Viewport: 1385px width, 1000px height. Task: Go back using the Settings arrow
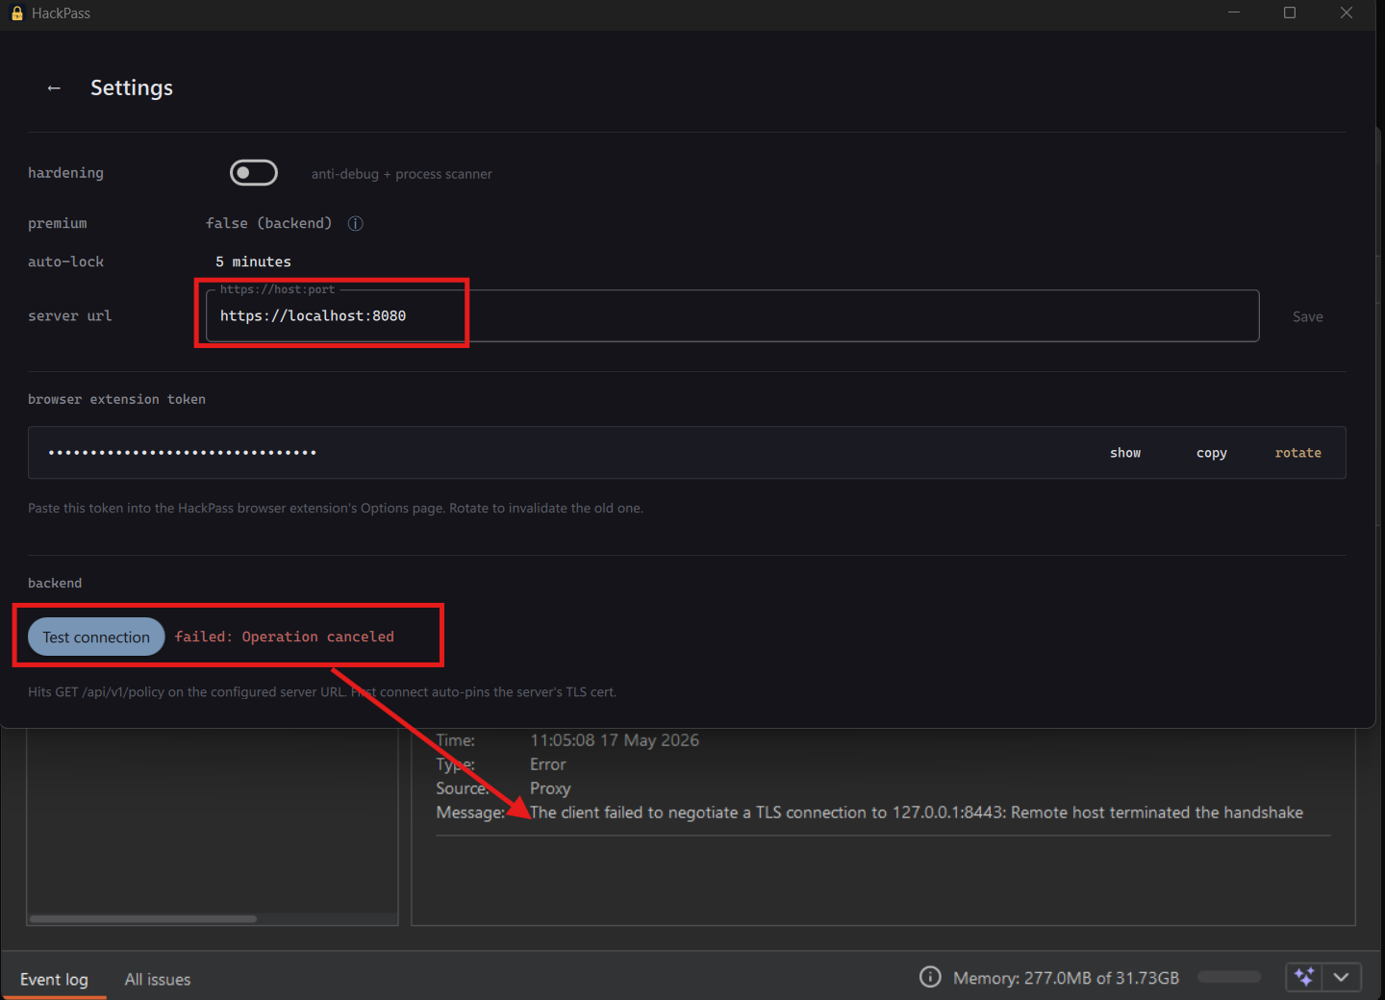click(x=54, y=88)
